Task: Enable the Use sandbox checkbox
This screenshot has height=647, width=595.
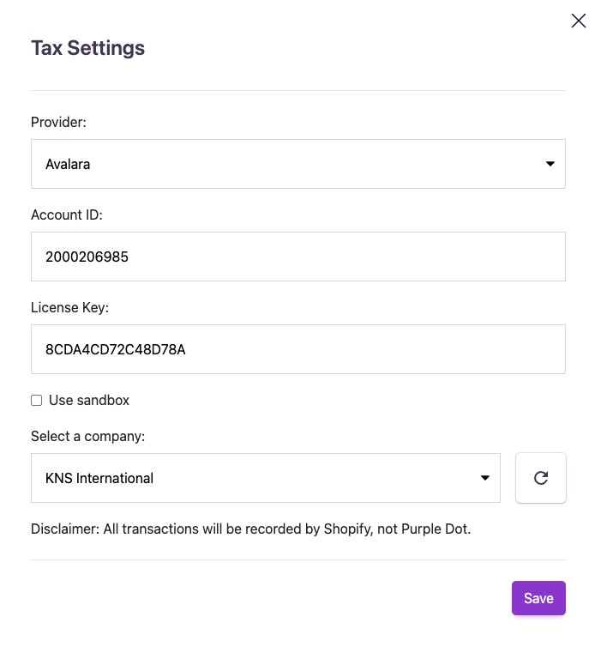Action: pos(37,400)
